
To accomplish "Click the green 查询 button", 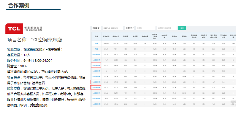I will click(x=182, y=28).
